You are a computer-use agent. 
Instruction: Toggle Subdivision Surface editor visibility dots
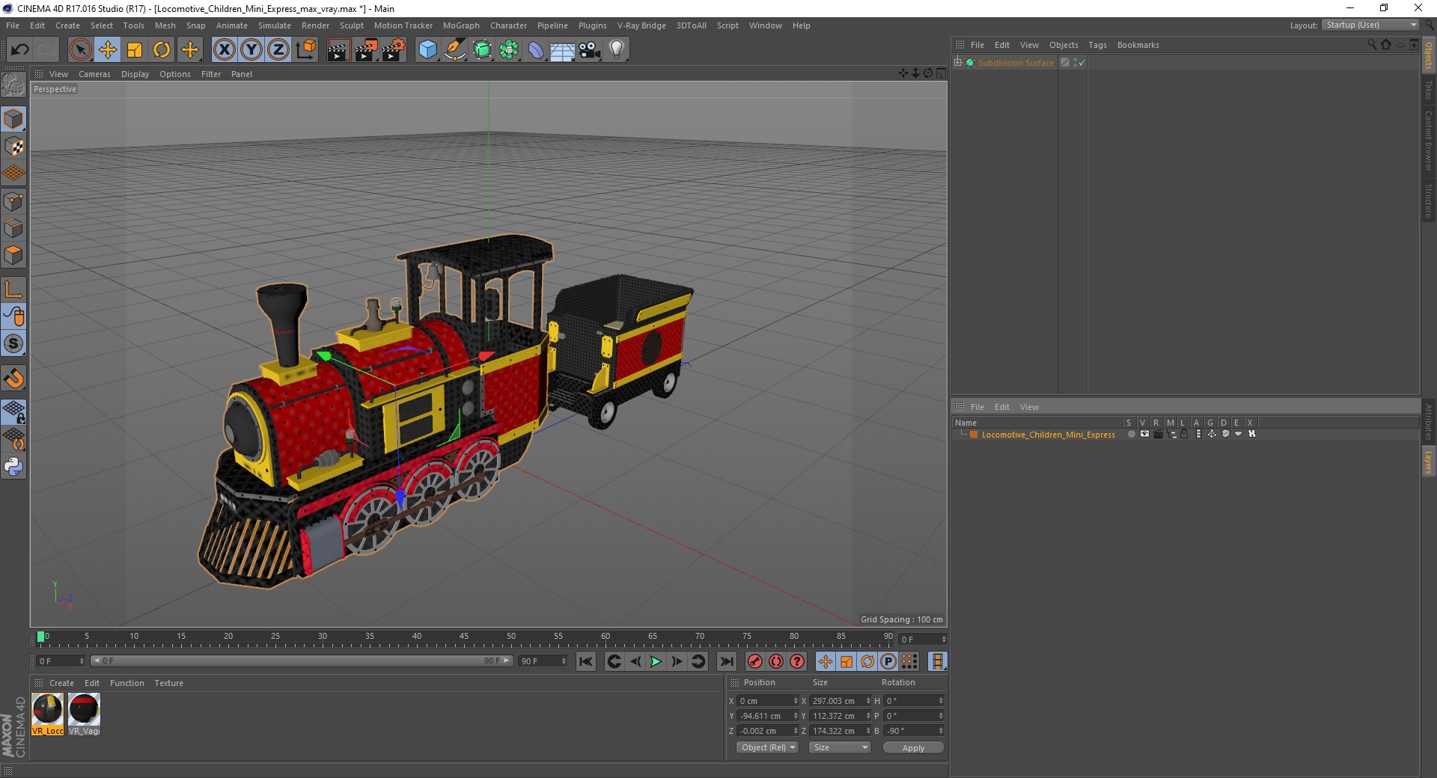click(1076, 63)
